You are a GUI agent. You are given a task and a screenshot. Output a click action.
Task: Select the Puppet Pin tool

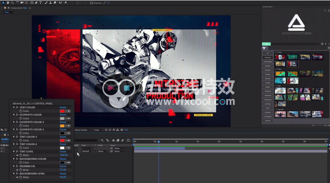(x=66, y=3)
